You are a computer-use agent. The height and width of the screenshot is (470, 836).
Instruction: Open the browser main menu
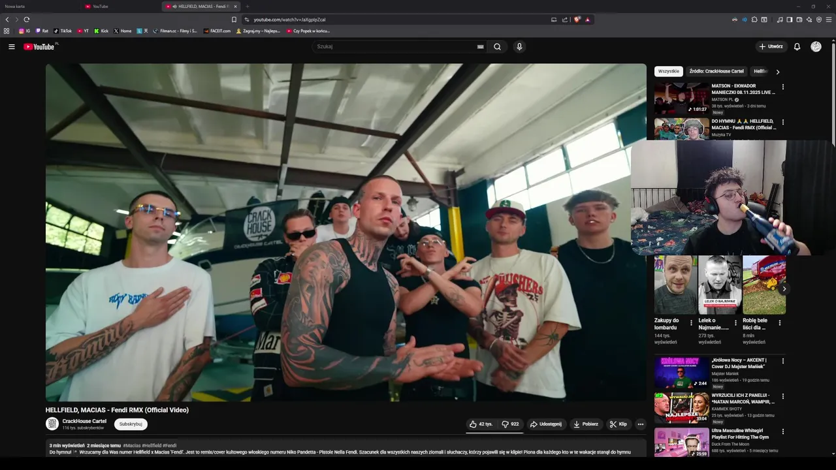pyautogui.click(x=829, y=20)
